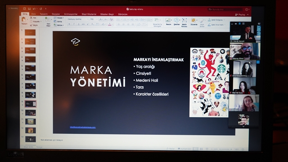Switch to slide sorter grid view in status bar
The image size is (288, 162).
(201, 149)
